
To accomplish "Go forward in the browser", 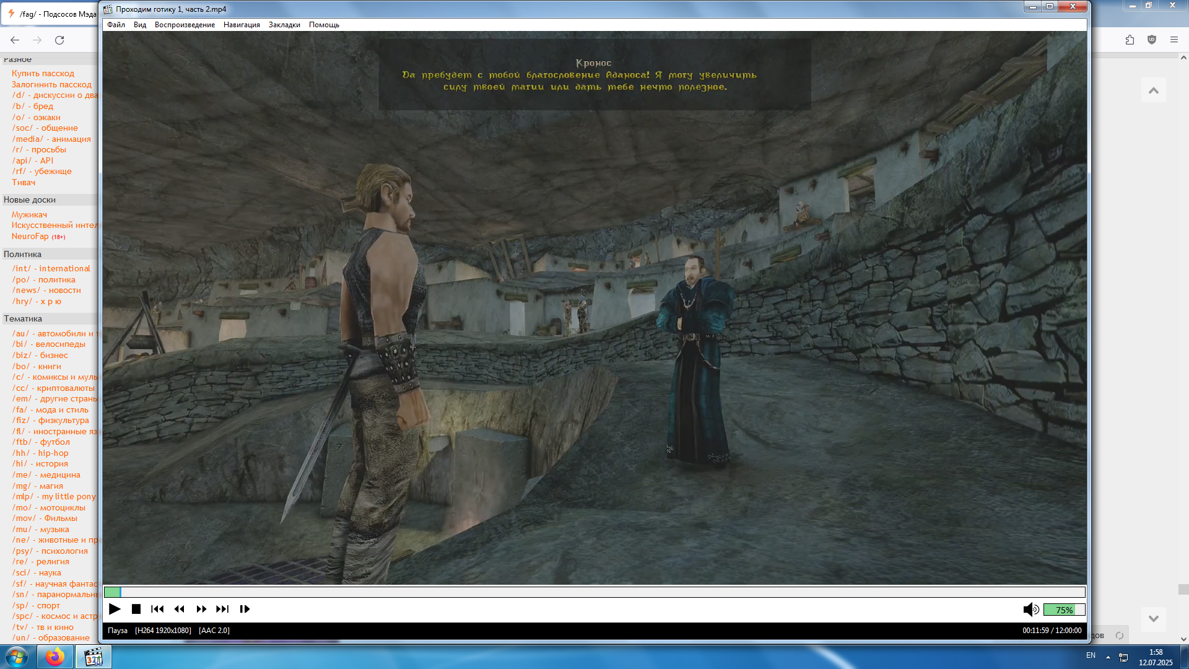I will coord(37,40).
